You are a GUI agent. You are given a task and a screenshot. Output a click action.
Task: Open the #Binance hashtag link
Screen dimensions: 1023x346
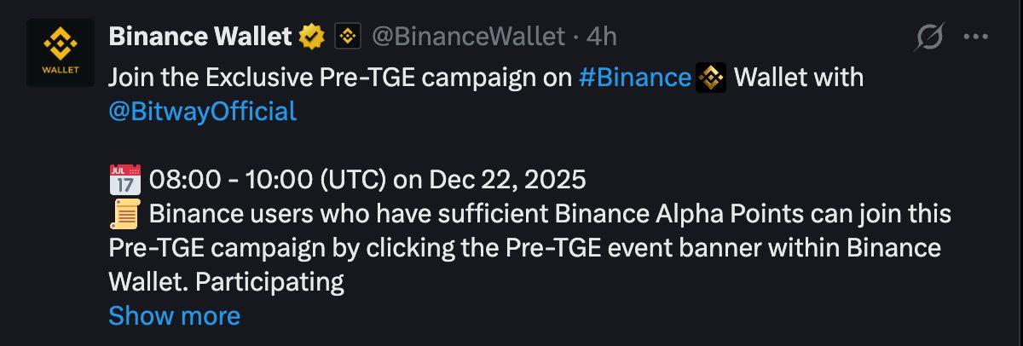pos(634,78)
